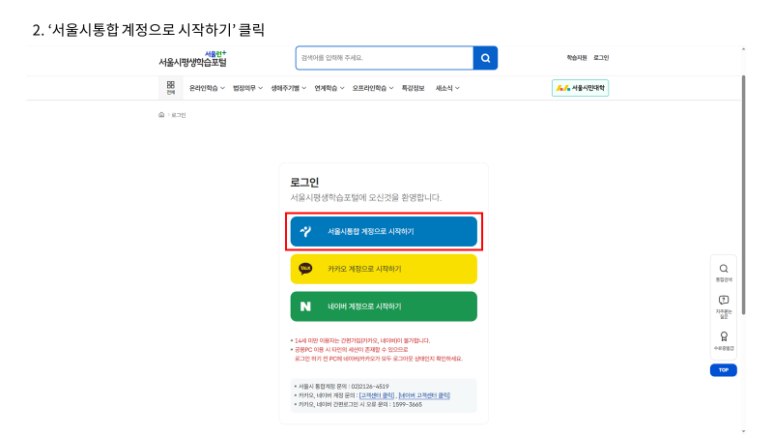Open the 특강정보 menu item
This screenshot has height=435, width=773.
[413, 88]
